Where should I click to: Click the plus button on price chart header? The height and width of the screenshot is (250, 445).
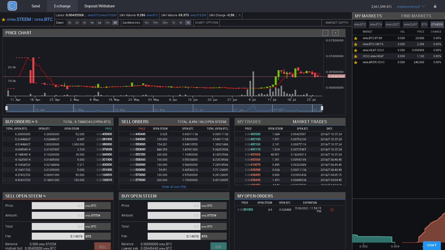[335, 33]
